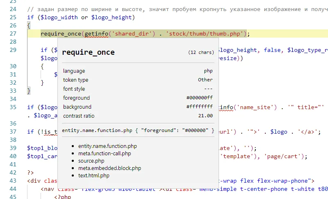The height and width of the screenshot is (199, 328).
Task: Click the opening div tag on line 43
Action: (36, 181)
